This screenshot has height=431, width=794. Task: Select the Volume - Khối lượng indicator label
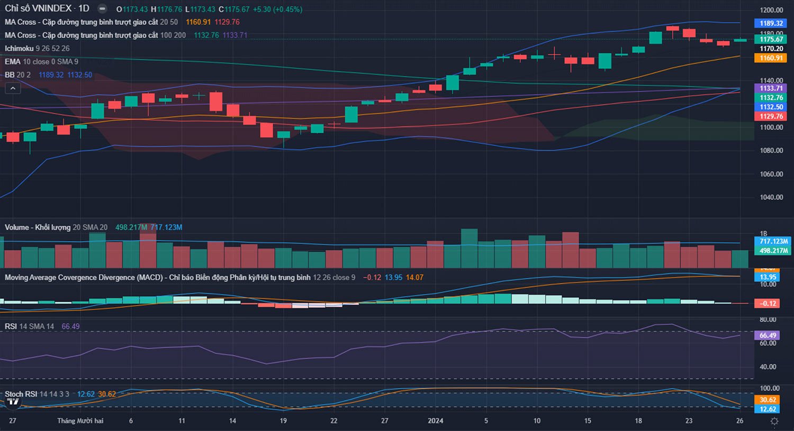pos(38,227)
